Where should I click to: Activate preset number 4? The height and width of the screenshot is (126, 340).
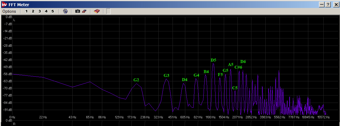(x=46, y=11)
